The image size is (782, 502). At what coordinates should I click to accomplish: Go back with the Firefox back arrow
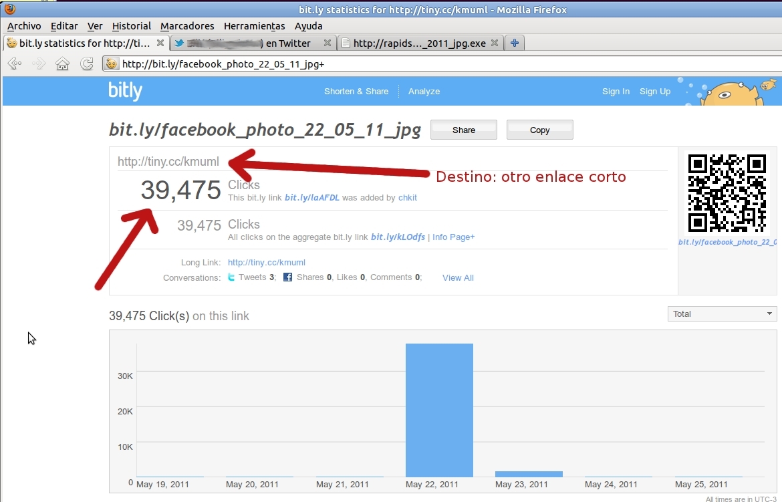tap(15, 64)
